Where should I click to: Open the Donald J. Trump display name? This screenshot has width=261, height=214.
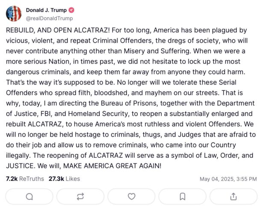pyautogui.click(x=46, y=10)
